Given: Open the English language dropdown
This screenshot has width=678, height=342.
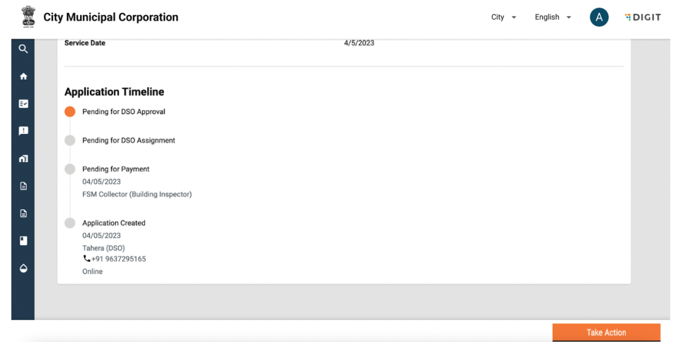Looking at the screenshot, I should click(553, 17).
